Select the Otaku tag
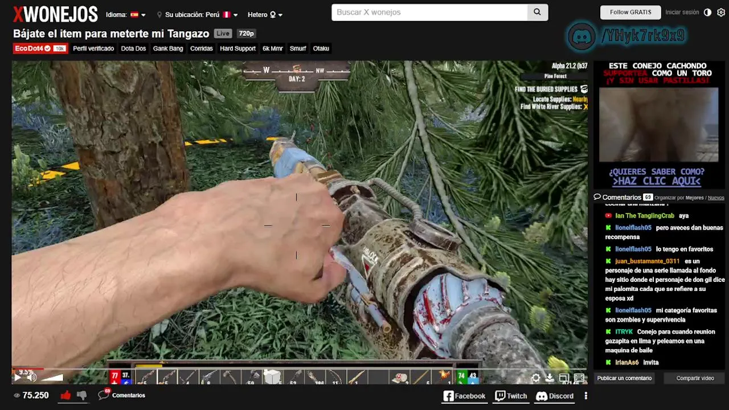The width and height of the screenshot is (729, 410). click(321, 48)
